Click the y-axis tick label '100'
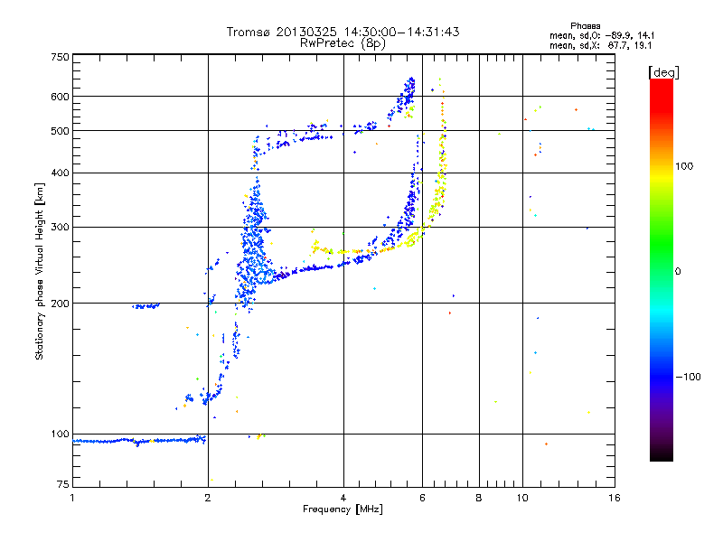This screenshot has height=542, width=723. (60, 435)
